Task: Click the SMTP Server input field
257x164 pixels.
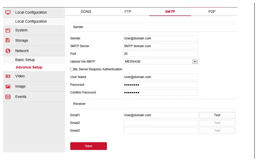Action: point(160,46)
